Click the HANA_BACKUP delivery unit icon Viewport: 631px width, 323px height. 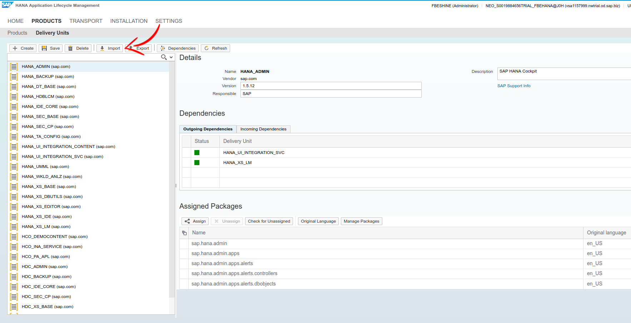tap(14, 76)
